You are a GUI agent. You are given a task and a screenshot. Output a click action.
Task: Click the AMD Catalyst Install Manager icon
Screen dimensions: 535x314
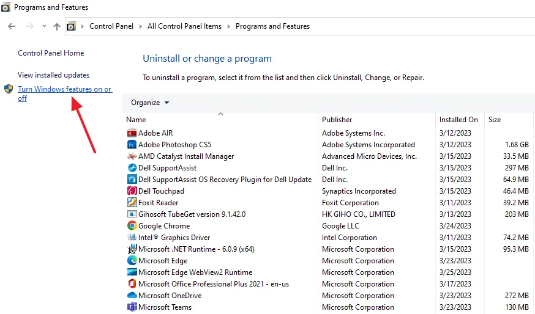132,156
